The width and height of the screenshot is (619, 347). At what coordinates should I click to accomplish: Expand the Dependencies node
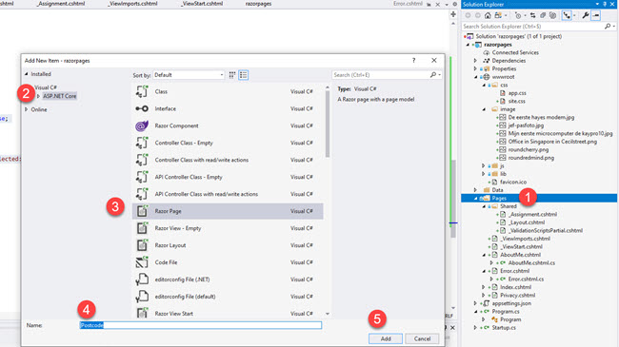coord(475,61)
